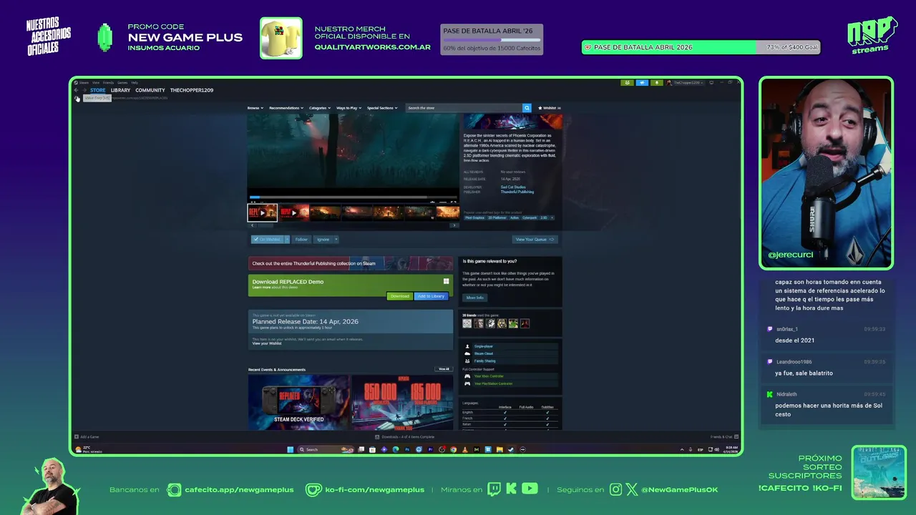Click the More Info button
This screenshot has height=515, width=916.
tap(475, 298)
